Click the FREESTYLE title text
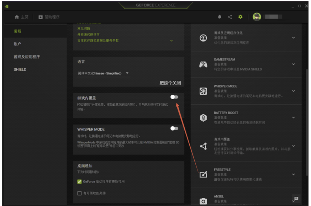 click(222, 170)
